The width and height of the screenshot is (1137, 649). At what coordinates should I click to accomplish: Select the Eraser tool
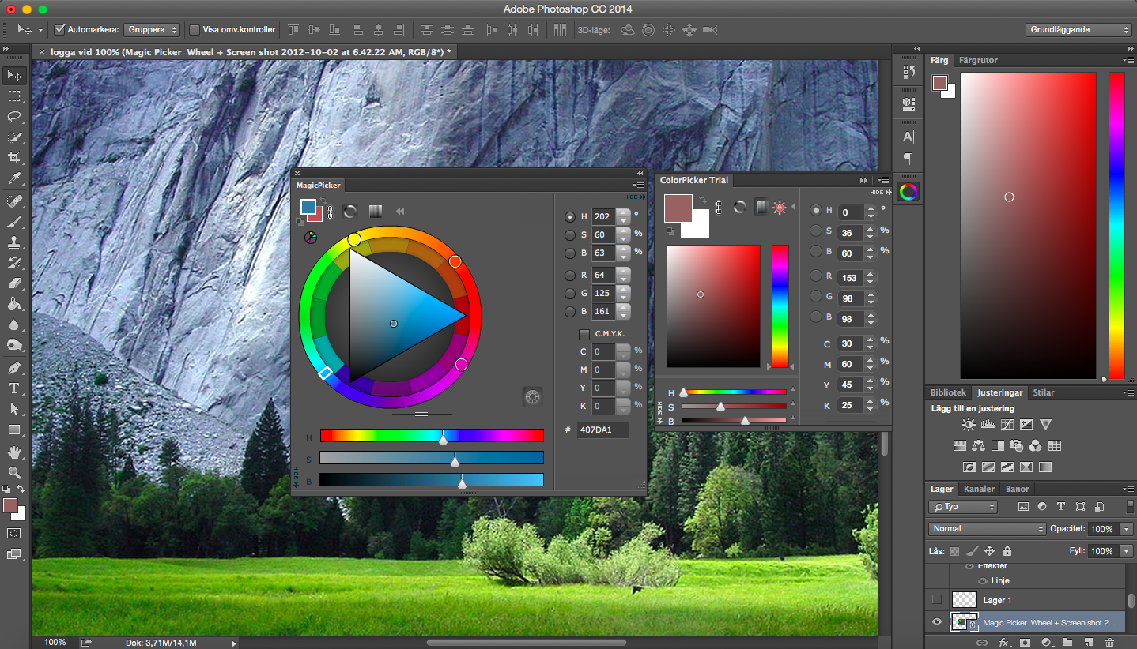click(14, 283)
